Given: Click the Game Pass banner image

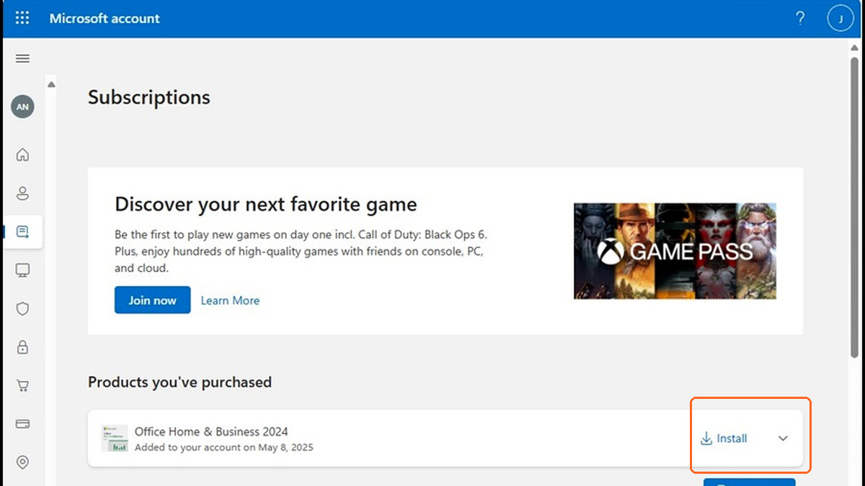Looking at the screenshot, I should pos(675,251).
